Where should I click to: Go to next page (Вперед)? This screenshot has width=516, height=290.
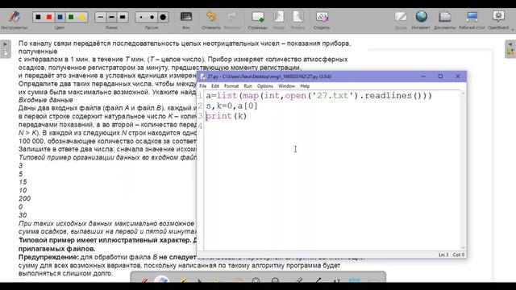pos(298,19)
